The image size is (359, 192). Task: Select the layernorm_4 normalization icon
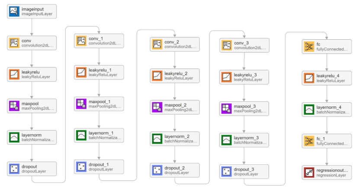pos(309,109)
